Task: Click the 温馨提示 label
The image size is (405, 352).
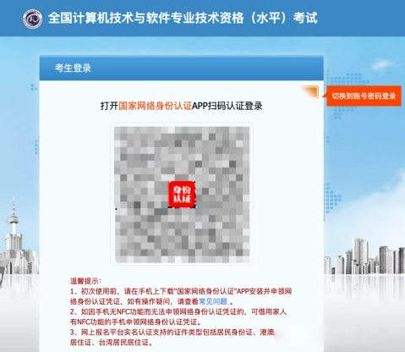Action: tap(85, 281)
